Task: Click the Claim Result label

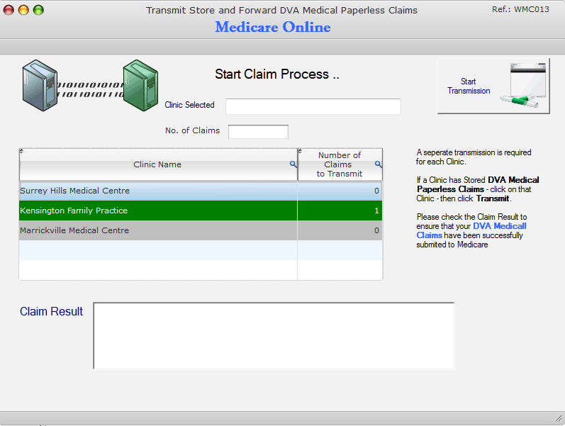Action: point(51,311)
